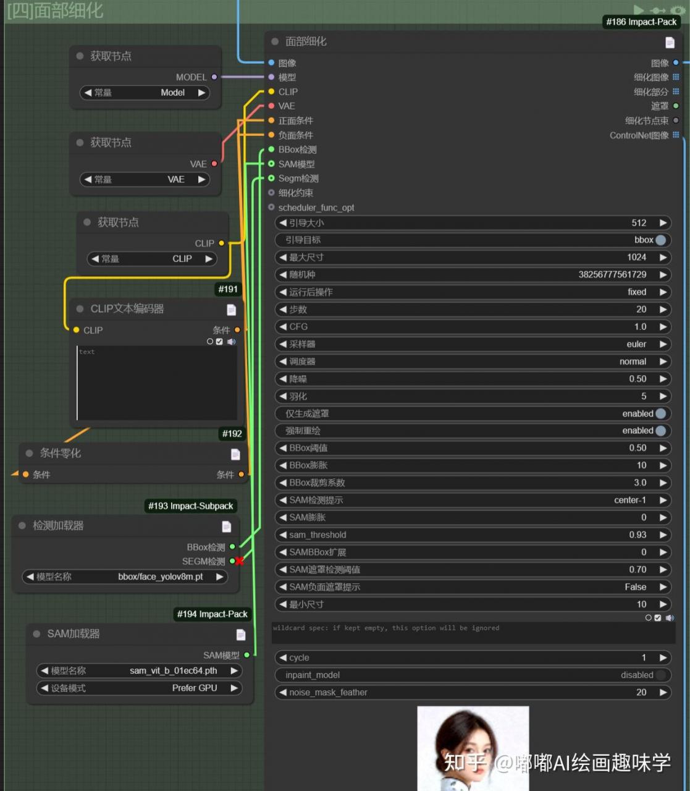Viewport: 690px width, 791px height.
Task: Click the #191 node badge
Action: [x=228, y=289]
